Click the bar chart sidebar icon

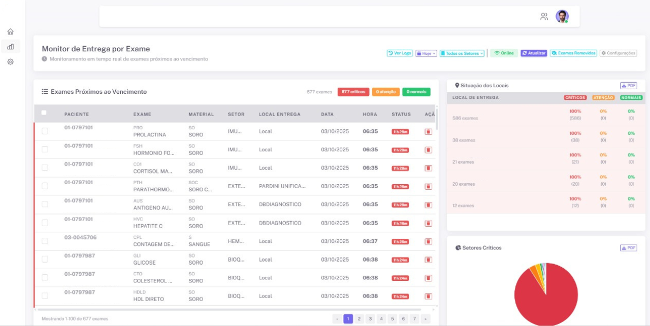pos(11,47)
